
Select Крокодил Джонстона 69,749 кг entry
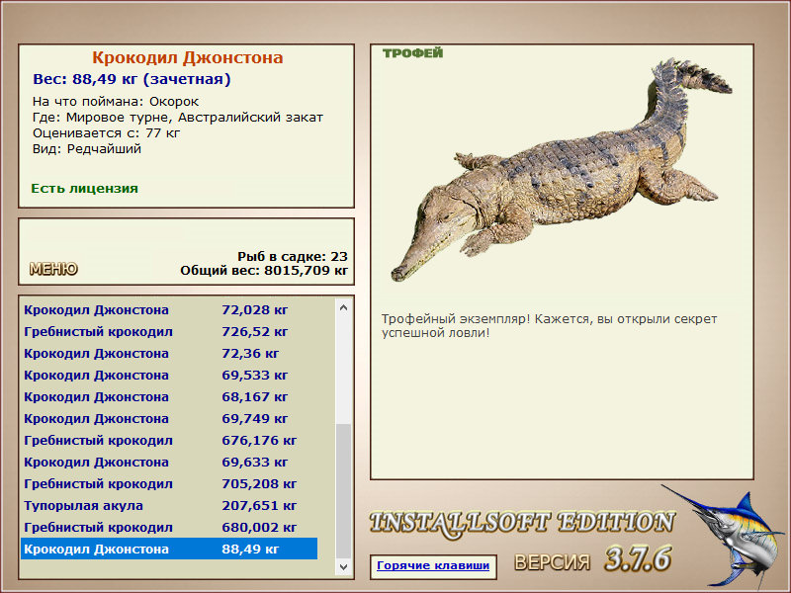click(x=169, y=418)
